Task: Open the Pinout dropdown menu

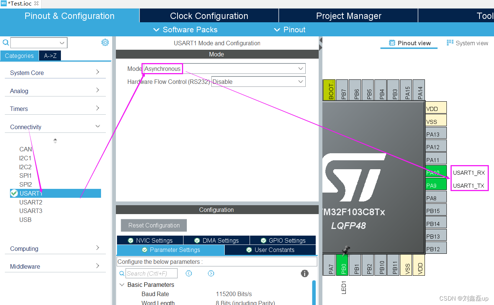Action: tap(290, 30)
